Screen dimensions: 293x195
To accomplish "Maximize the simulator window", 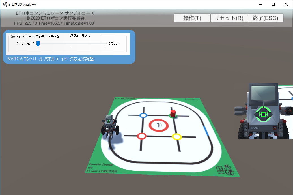I will 273,4.
